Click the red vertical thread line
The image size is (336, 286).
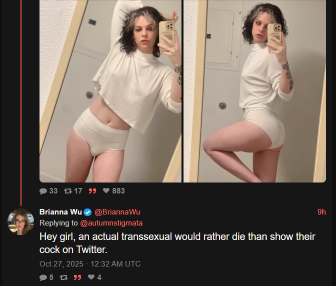[21, 103]
